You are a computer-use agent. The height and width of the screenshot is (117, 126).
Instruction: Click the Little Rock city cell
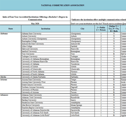pyautogui.click(x=82, y=115)
